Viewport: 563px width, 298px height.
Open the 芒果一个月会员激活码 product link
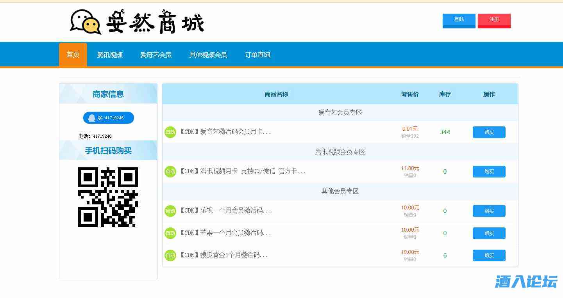225,233
